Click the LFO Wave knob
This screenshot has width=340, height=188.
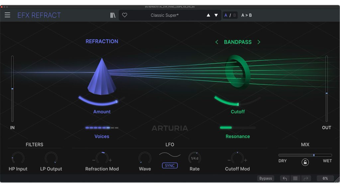tap(145, 158)
